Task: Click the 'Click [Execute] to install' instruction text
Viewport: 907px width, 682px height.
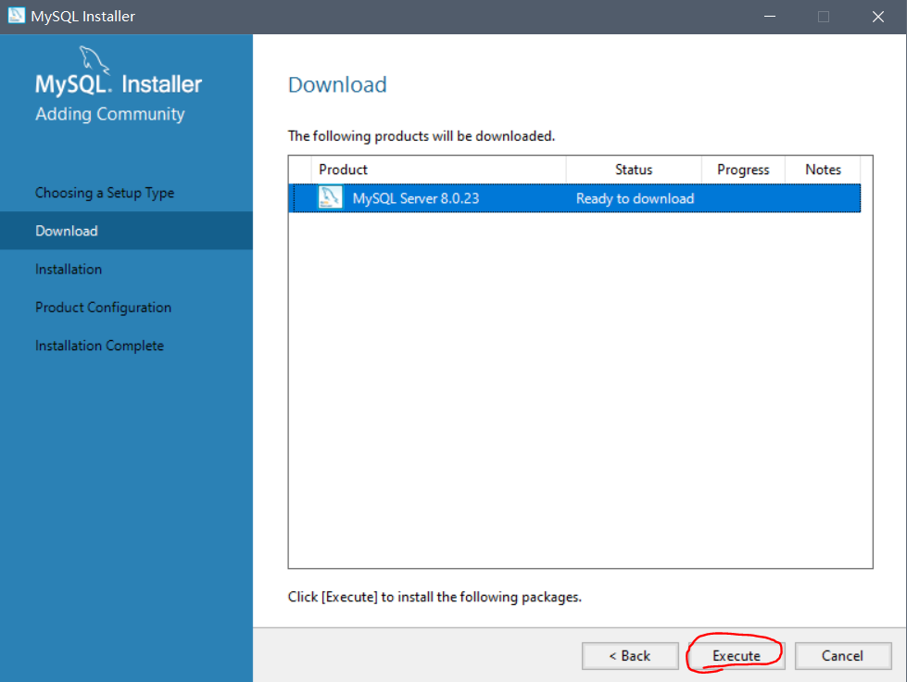Action: click(x=435, y=597)
